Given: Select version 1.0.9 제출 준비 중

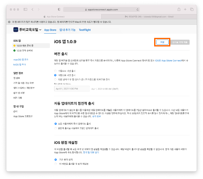Looking at the screenshot, I should (31, 46).
